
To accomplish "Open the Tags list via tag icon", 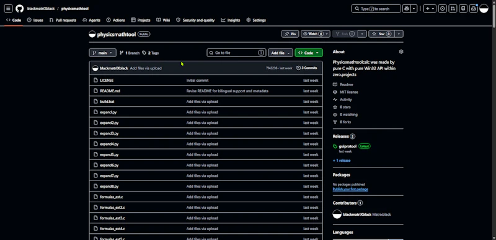I will (144, 53).
